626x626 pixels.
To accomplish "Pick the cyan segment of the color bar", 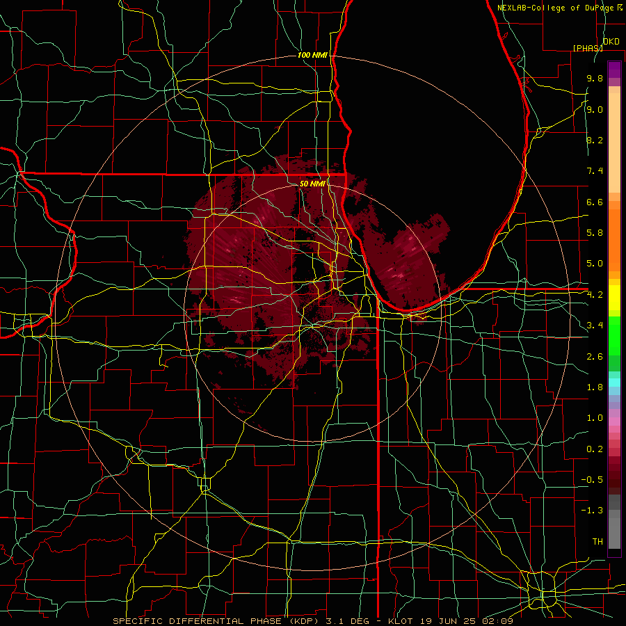I will pos(614,383).
